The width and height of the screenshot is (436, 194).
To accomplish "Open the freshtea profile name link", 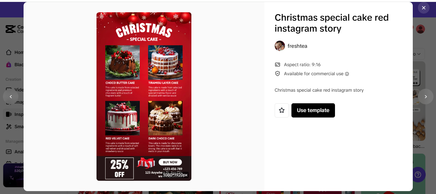I will (297, 46).
